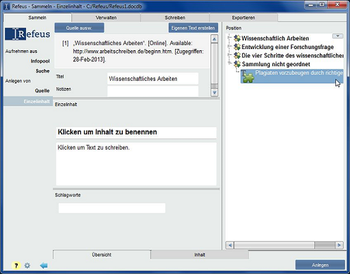Click source panel vertical scrollbar thumb
This screenshot has width=350, height=274.
click(x=214, y=64)
